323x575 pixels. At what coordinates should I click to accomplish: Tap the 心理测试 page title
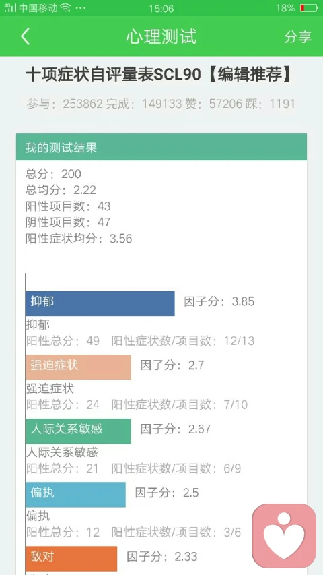tap(161, 36)
